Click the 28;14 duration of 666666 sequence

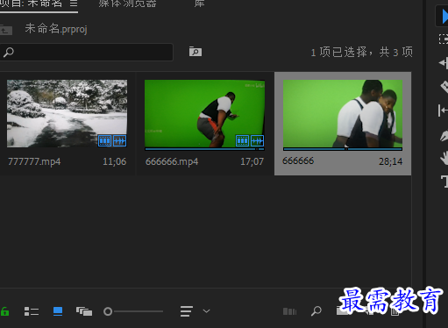[x=390, y=161]
